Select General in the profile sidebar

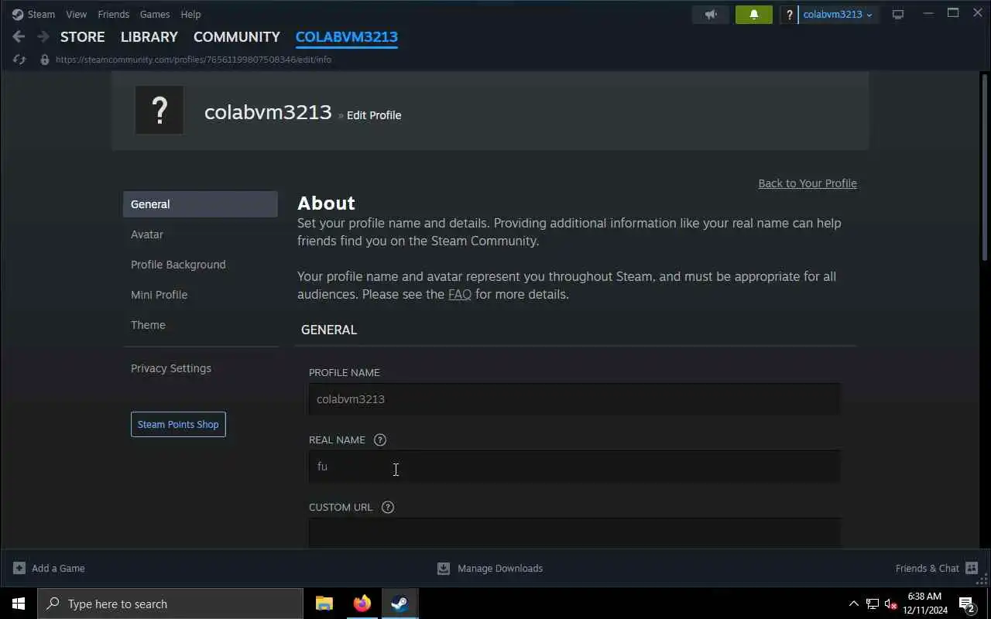pos(201,204)
